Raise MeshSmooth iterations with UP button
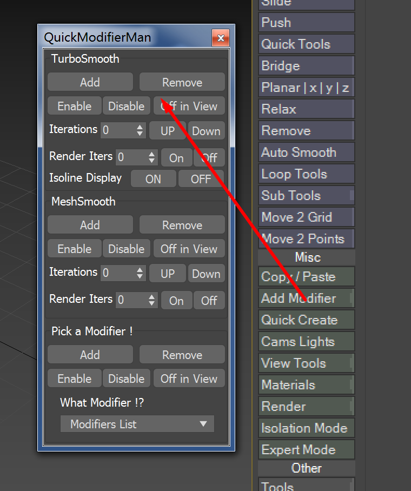411x491 pixels. point(168,274)
